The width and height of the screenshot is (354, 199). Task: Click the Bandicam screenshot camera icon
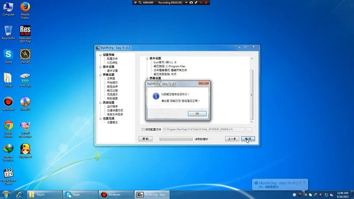(x=191, y=2)
